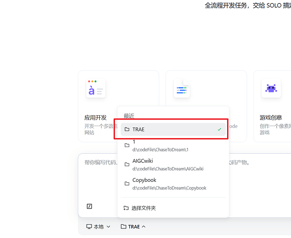
Task: Click green checkmark on TRAE row
Action: (x=219, y=129)
